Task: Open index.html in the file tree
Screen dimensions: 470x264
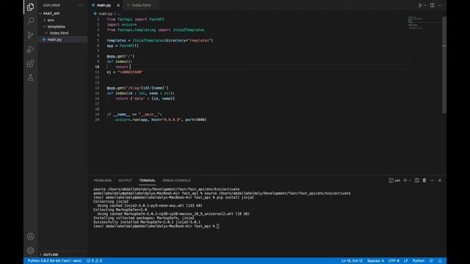Action: pos(59,33)
